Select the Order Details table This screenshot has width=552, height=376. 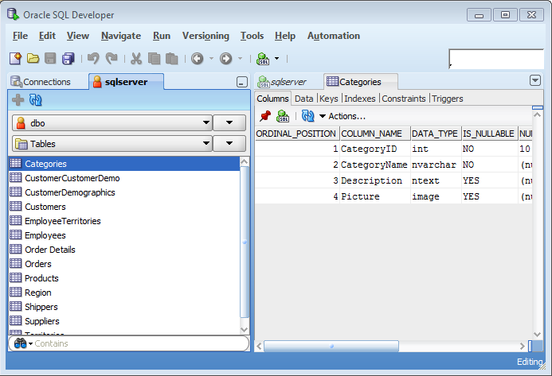[x=124, y=250]
